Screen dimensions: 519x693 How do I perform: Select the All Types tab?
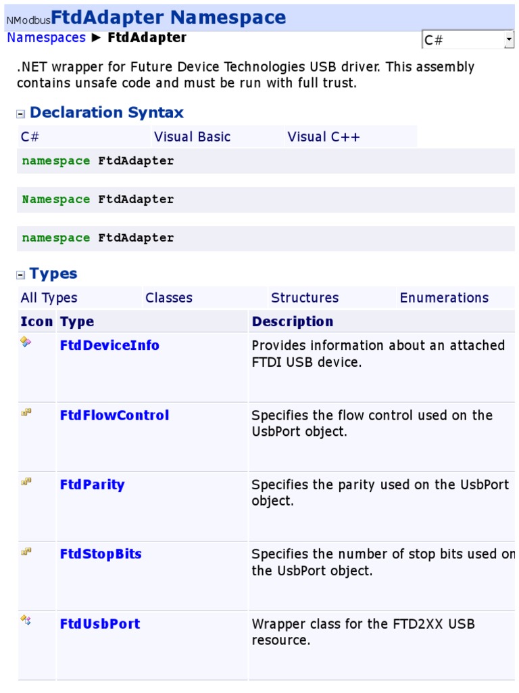(x=49, y=298)
